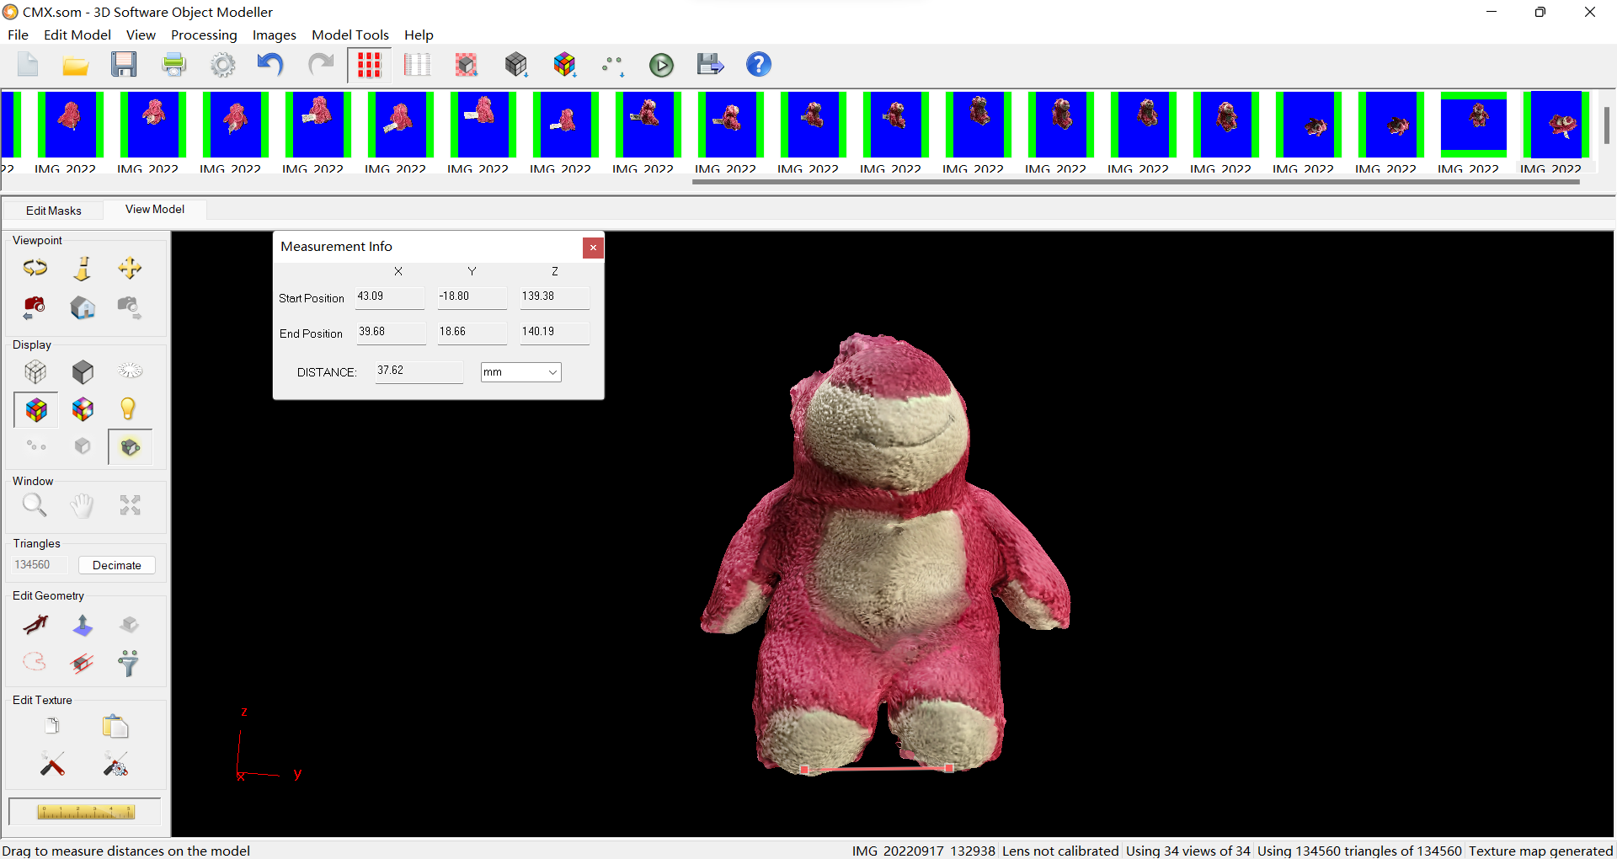Click the Decimate button
The height and width of the screenshot is (859, 1617).
(117, 565)
